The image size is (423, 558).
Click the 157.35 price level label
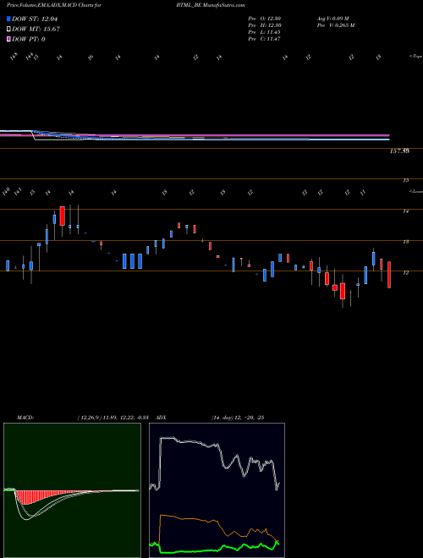click(x=399, y=151)
